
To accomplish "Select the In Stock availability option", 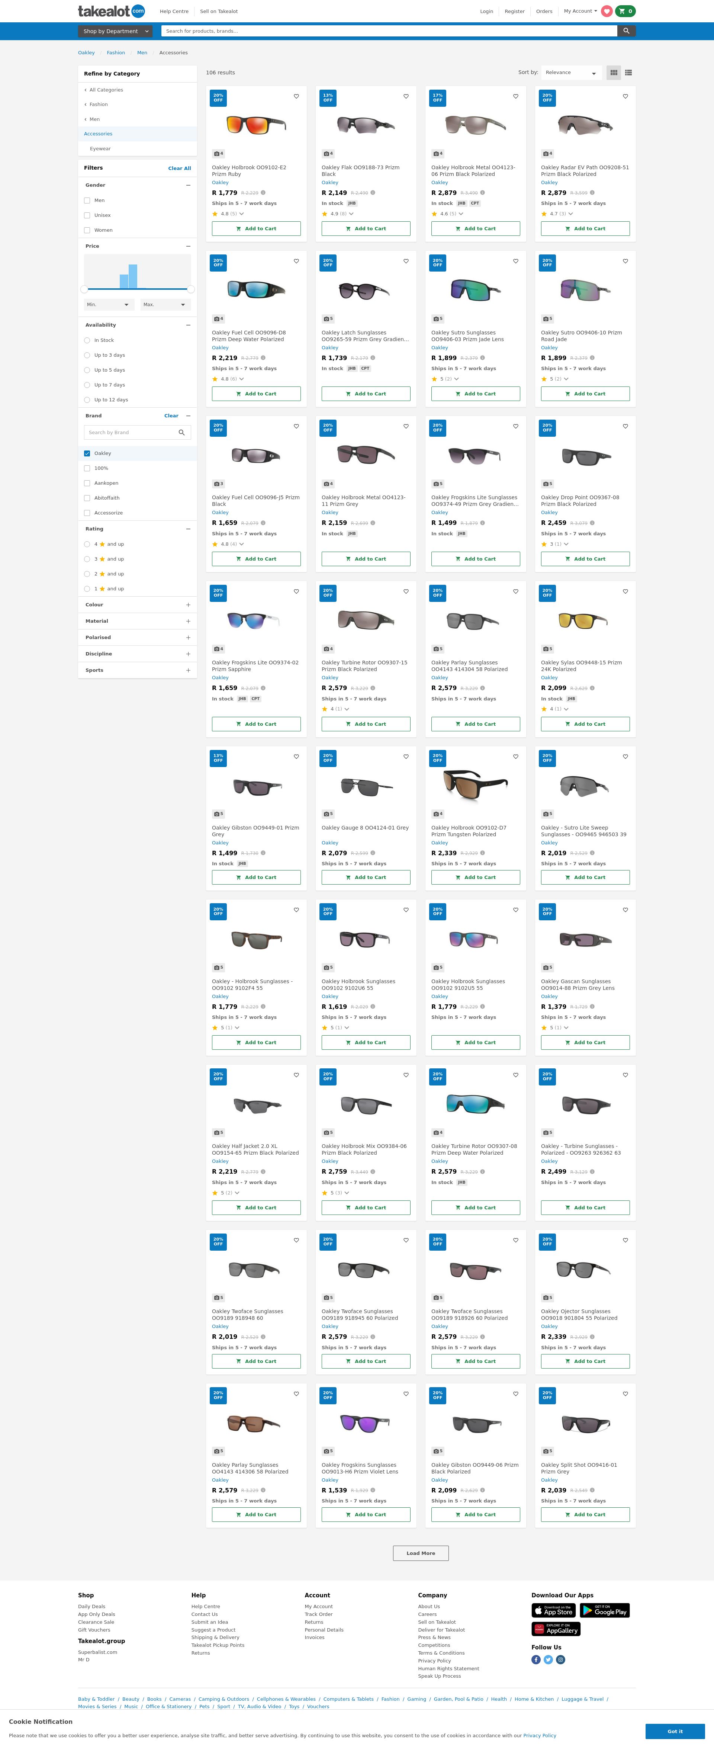I will coord(87,341).
